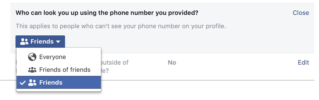
Task: Click the 'Friends of friends' label text
Action: tap(65, 70)
